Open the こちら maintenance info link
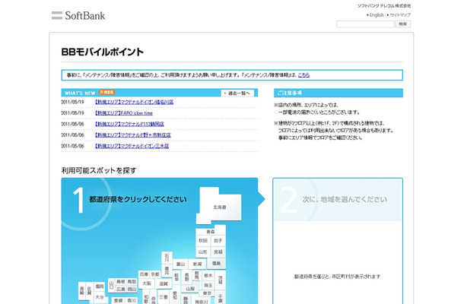Viewport: 464px width, 304px height. pyautogui.click(x=304, y=75)
